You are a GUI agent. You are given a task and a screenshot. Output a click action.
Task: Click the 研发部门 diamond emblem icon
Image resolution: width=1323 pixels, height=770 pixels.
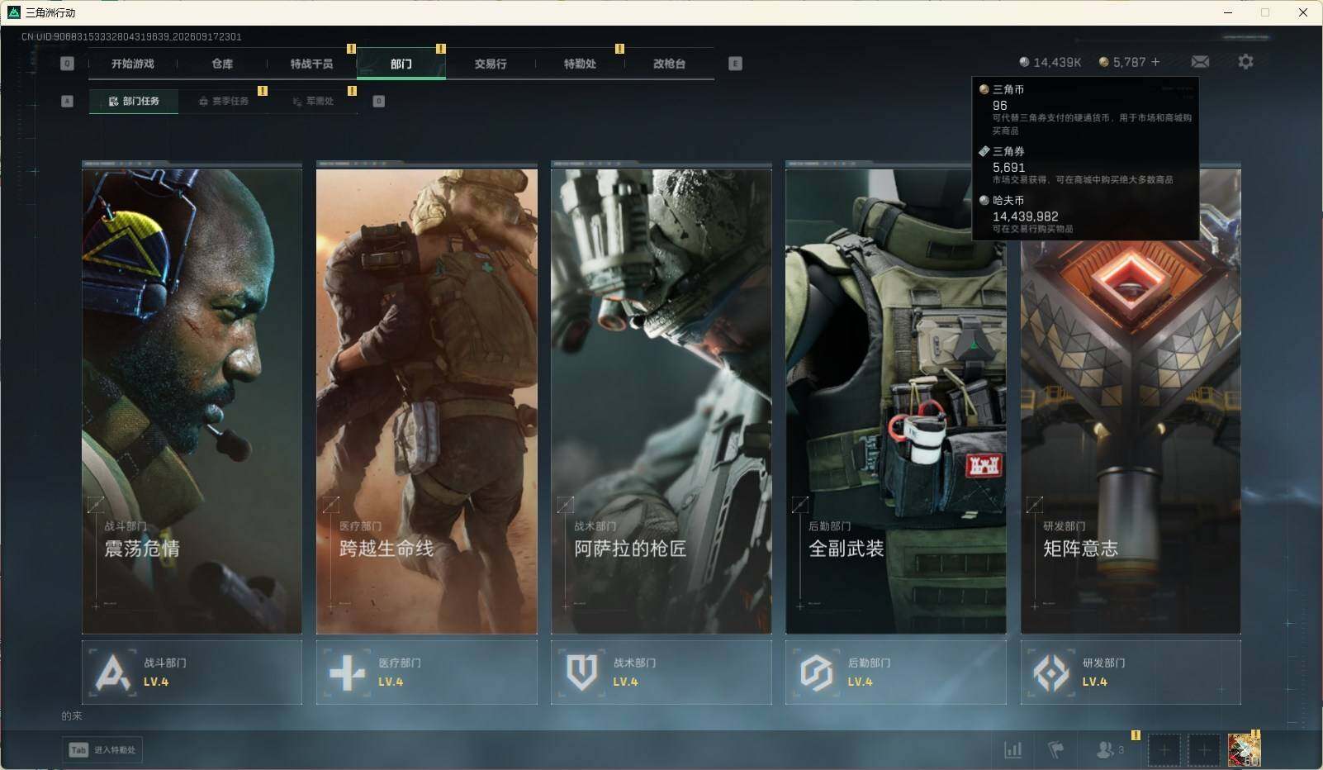(x=1051, y=673)
